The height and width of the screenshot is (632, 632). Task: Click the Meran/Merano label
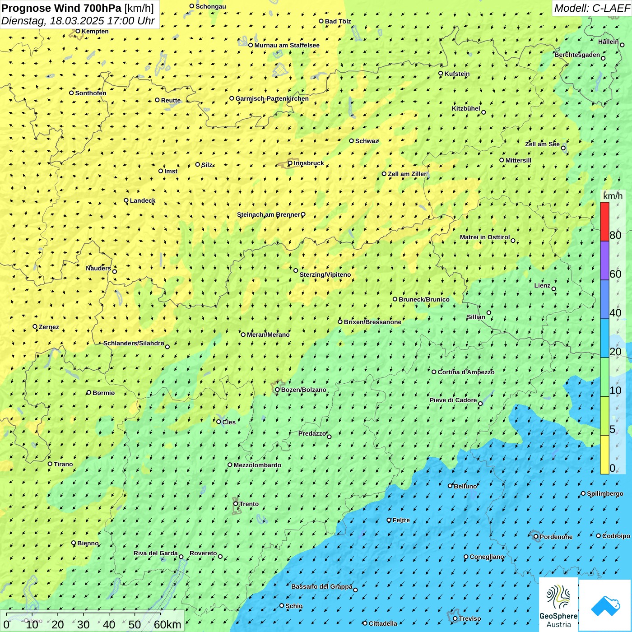(x=268, y=335)
